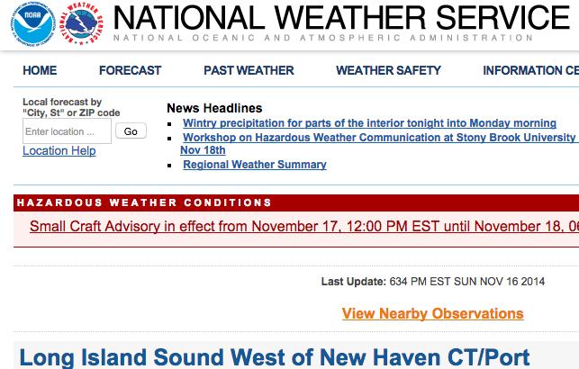The image size is (579, 369).
Task: Open the Wintry precipitation headline link
Action: 369,123
